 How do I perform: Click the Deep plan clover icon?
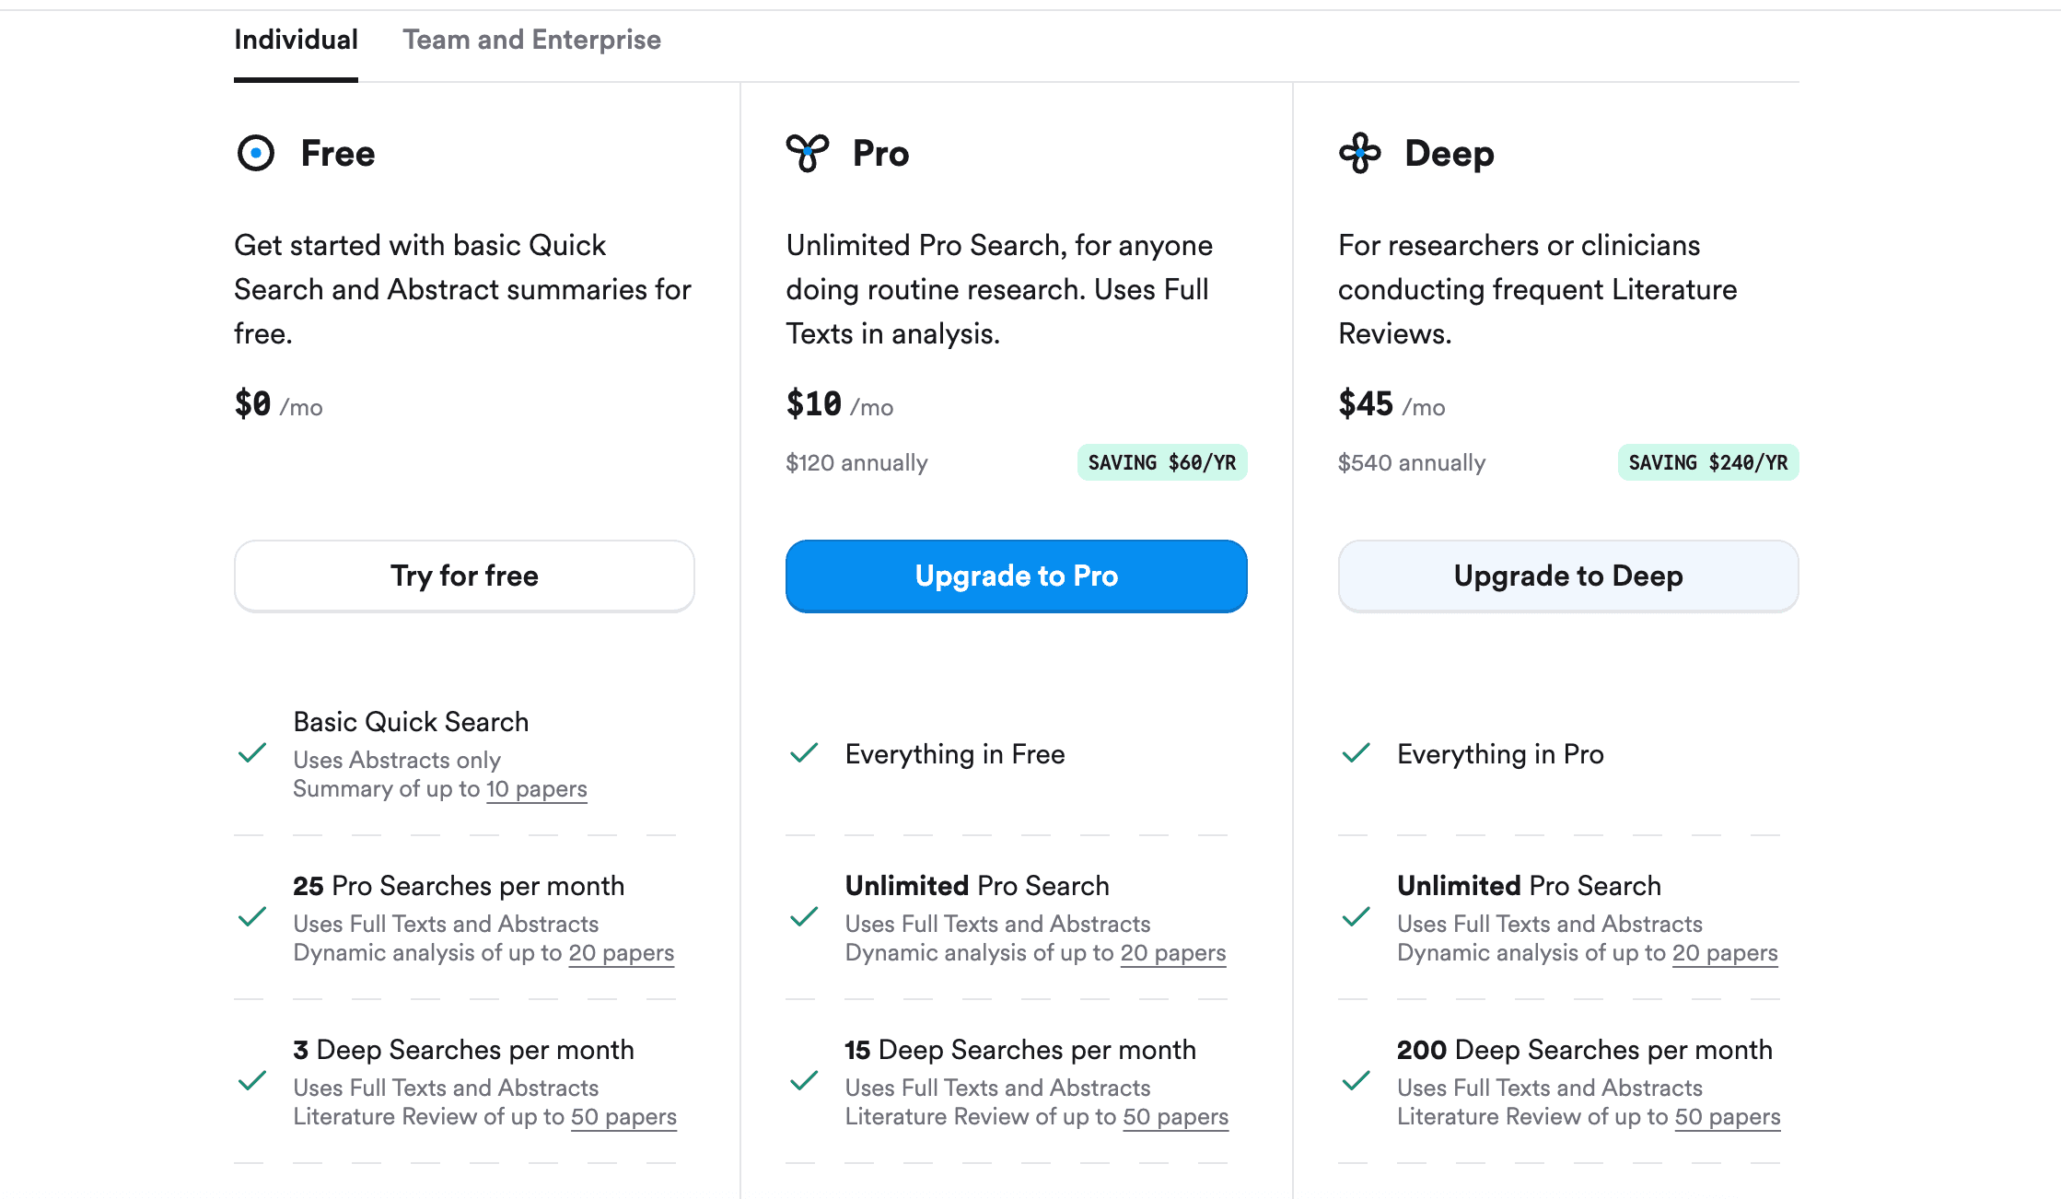(x=1359, y=153)
